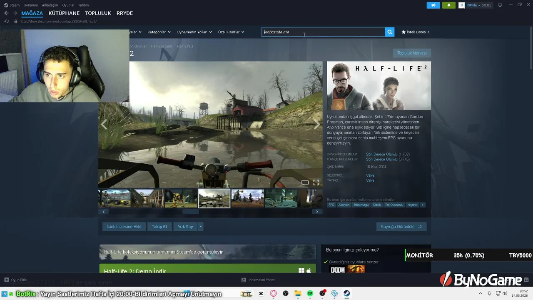The height and width of the screenshot is (300, 533).
Task: Open Spotify from the taskbar
Action: (310, 293)
